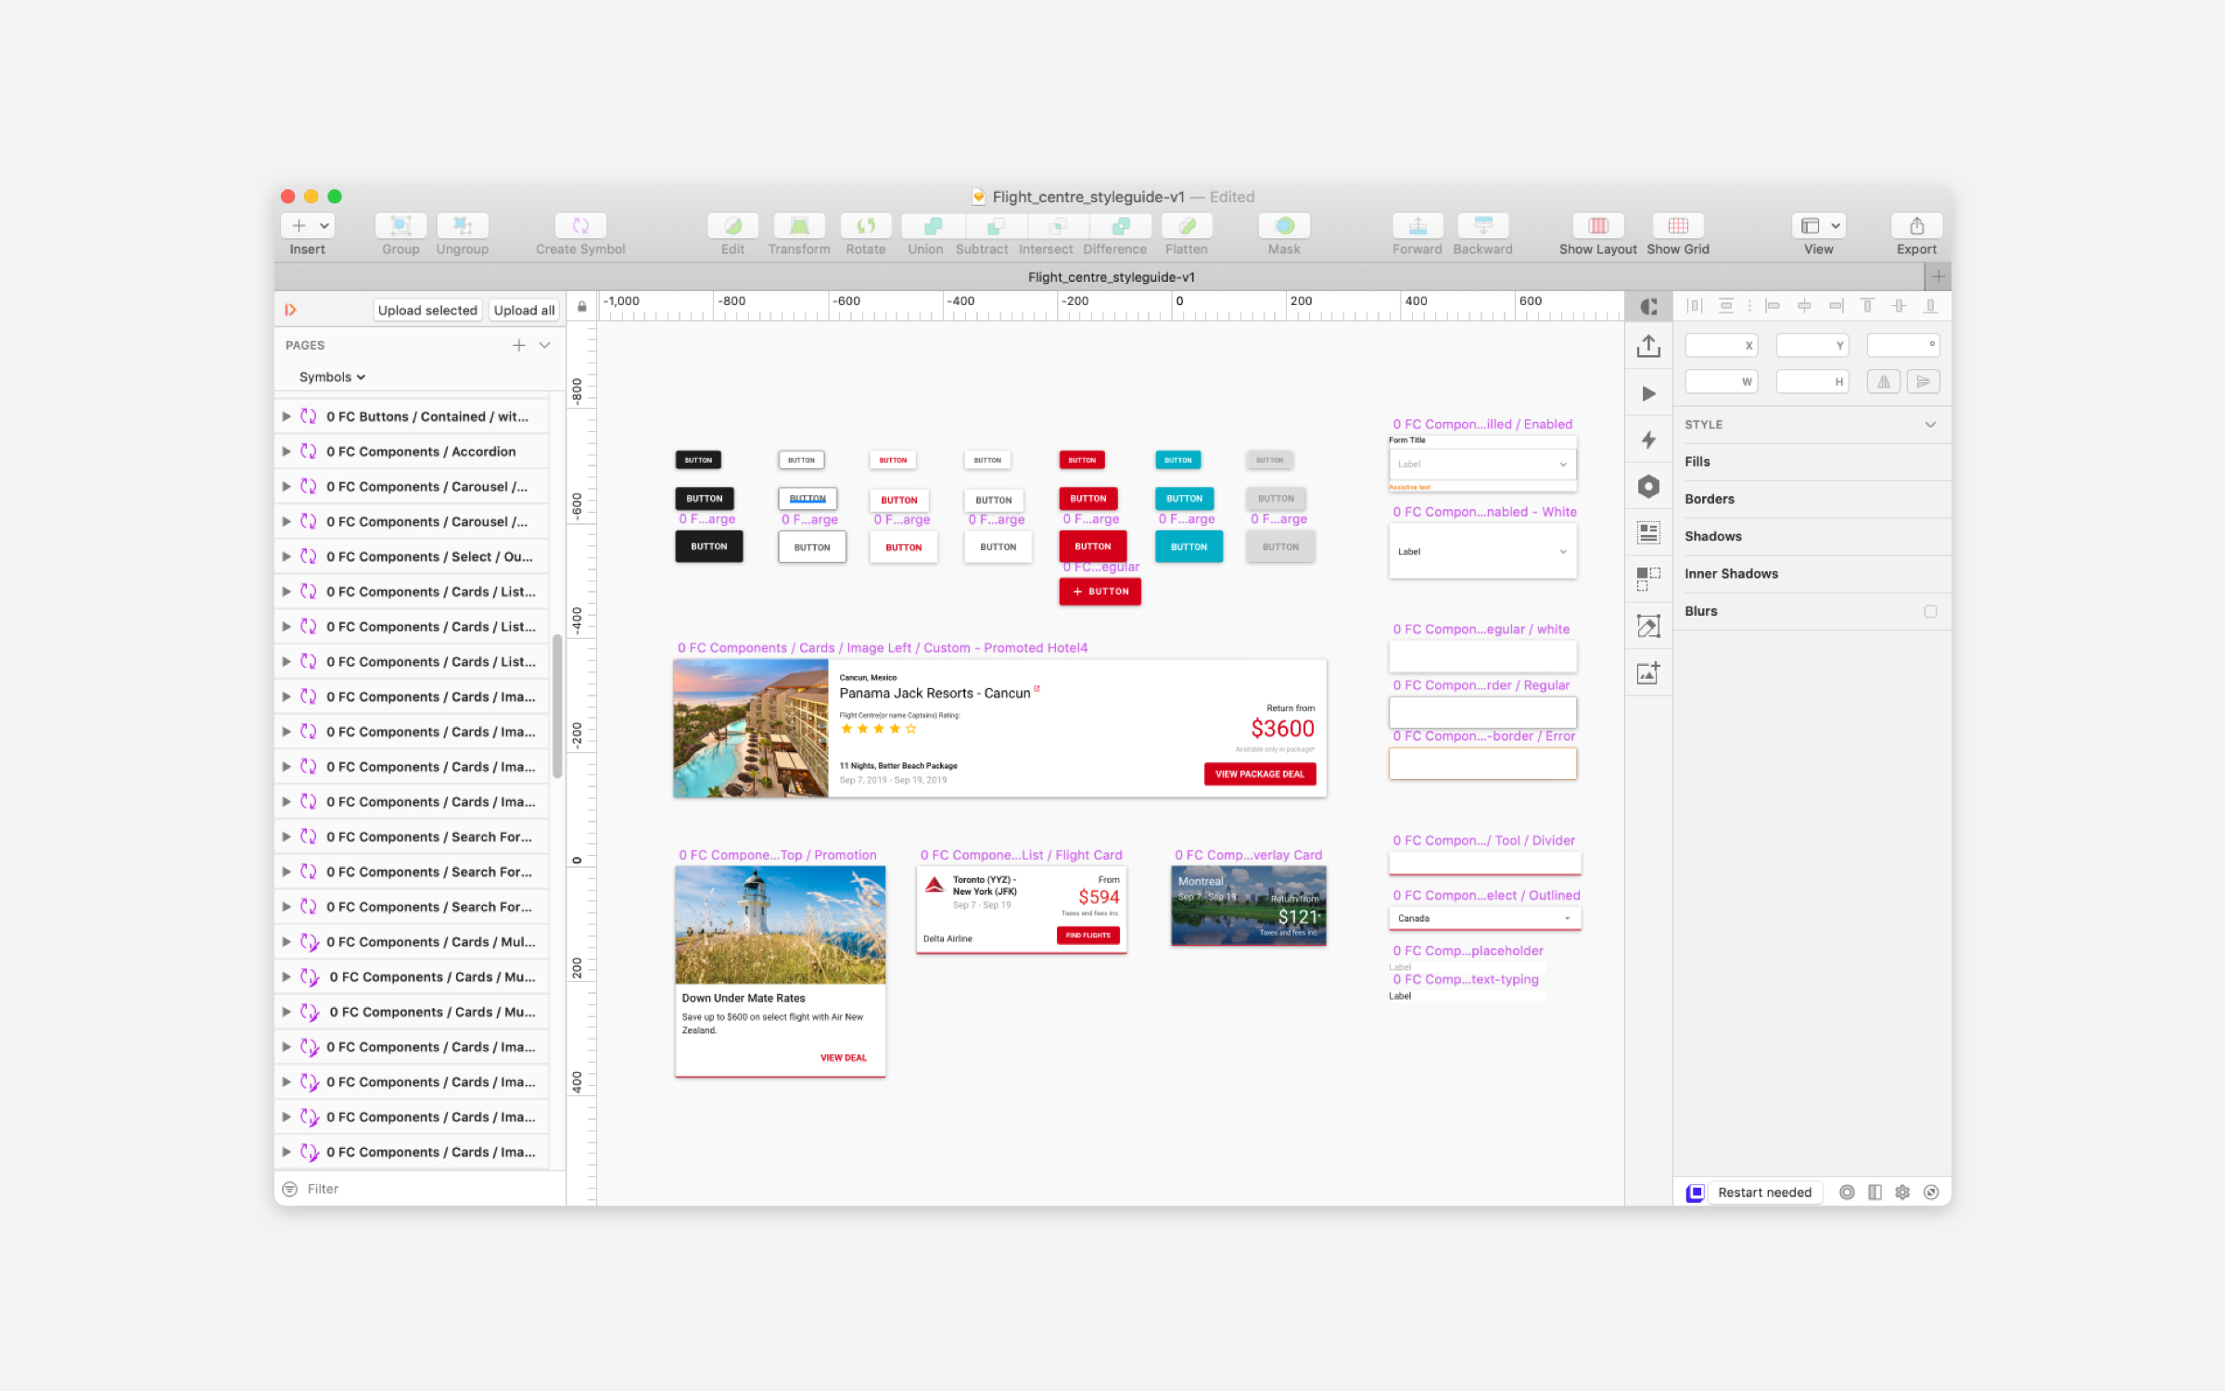Select the Rotate tool
The image size is (2225, 1391).
click(x=865, y=226)
